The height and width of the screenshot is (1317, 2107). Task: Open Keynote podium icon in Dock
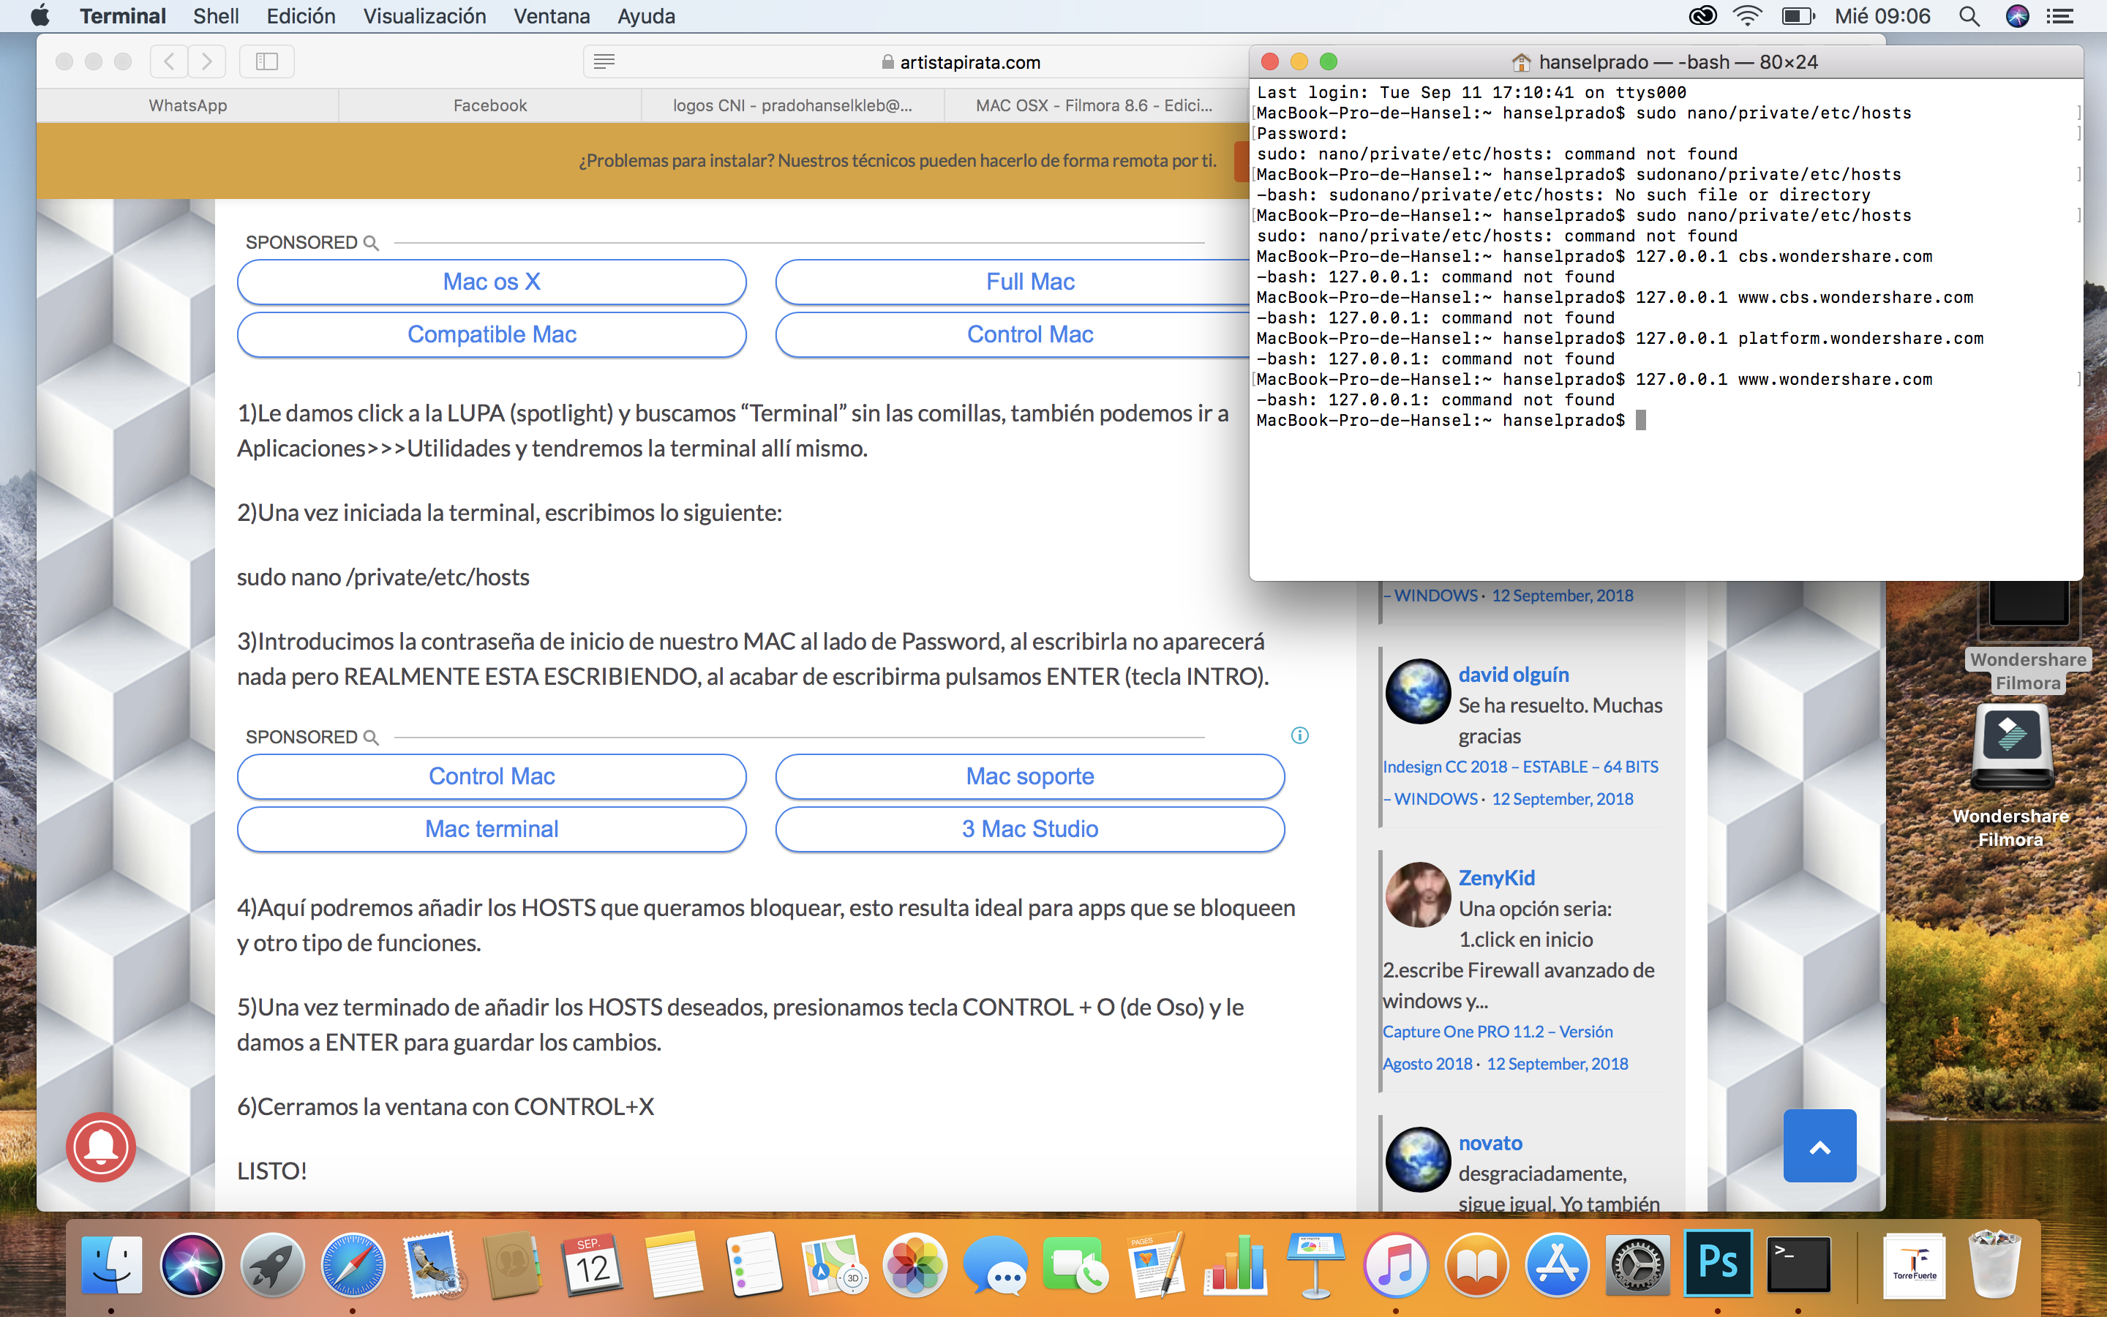pyautogui.click(x=1315, y=1265)
